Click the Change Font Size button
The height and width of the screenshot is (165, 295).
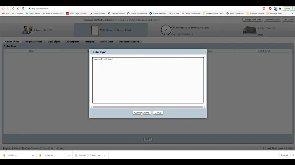(252, 20)
